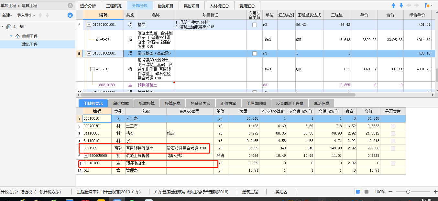Open the 导入导出 dropdown menu

pyautogui.click(x=26, y=15)
